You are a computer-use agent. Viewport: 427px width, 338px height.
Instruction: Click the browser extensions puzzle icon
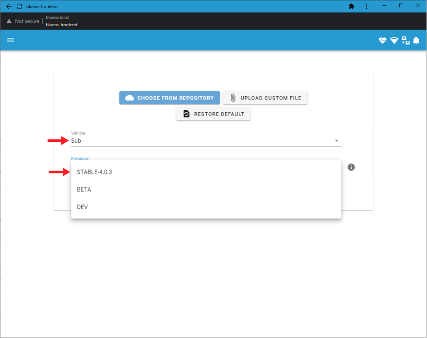point(352,6)
